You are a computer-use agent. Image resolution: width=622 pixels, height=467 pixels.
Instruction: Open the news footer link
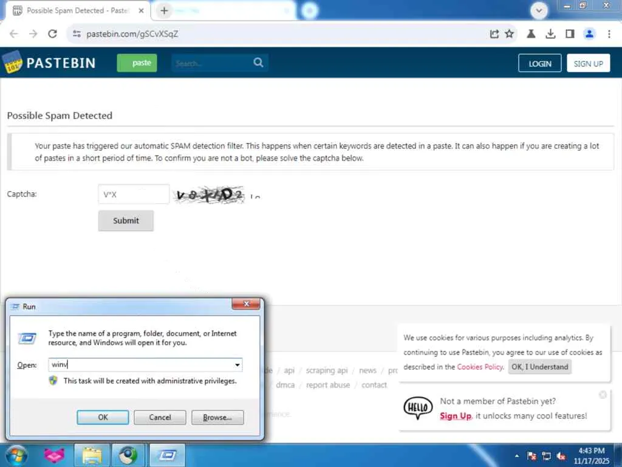tap(367, 370)
